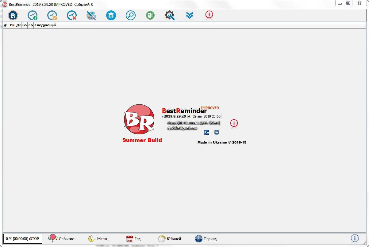Click the dpohilko@gmail.com email link
The width and height of the screenshot is (369, 247).
[x=182, y=128]
